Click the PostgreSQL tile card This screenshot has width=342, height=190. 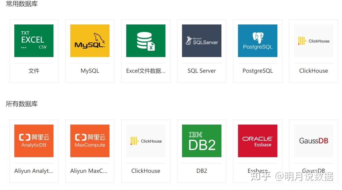point(257,51)
